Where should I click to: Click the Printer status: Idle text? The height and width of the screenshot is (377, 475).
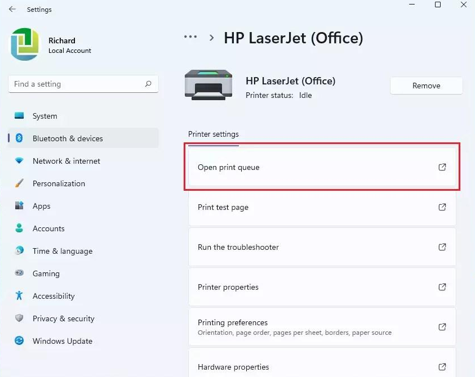(278, 95)
